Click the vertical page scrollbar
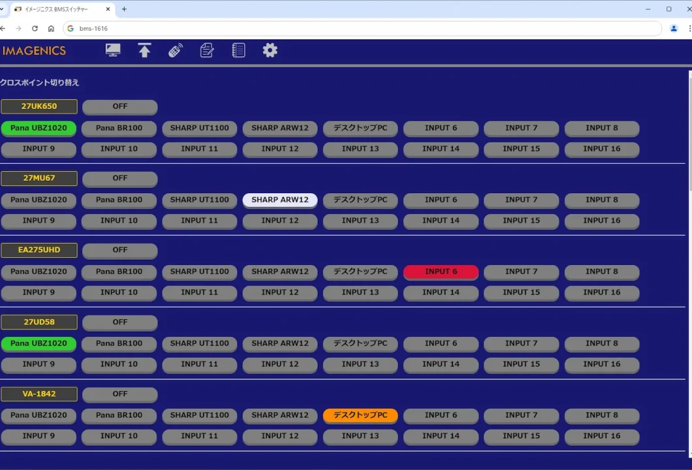The image size is (692, 470). point(690,261)
